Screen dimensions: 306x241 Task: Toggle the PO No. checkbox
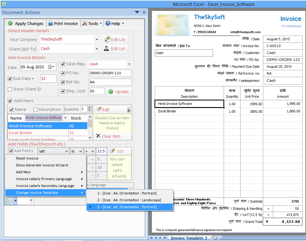63,73
